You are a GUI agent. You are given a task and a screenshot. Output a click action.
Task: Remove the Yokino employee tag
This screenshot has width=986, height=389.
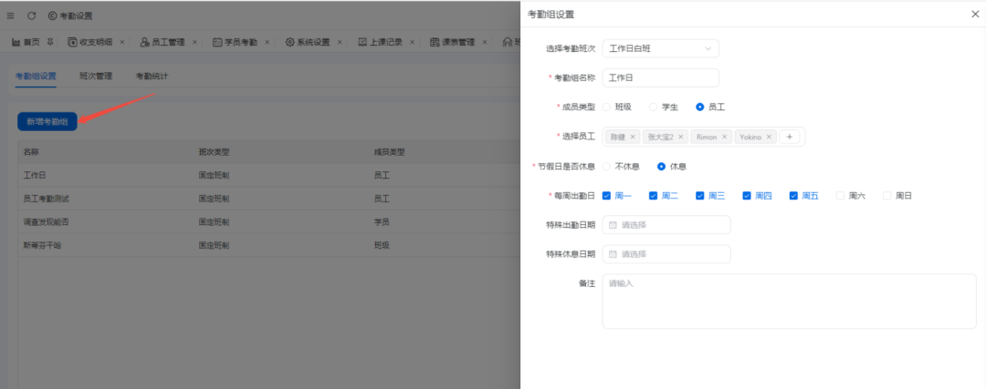(x=770, y=137)
